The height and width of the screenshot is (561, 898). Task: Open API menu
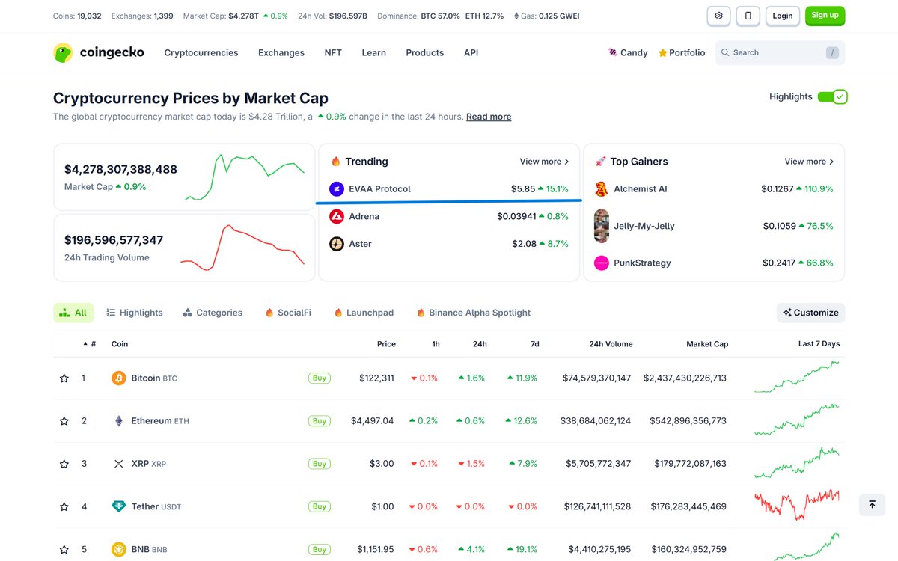coord(471,52)
